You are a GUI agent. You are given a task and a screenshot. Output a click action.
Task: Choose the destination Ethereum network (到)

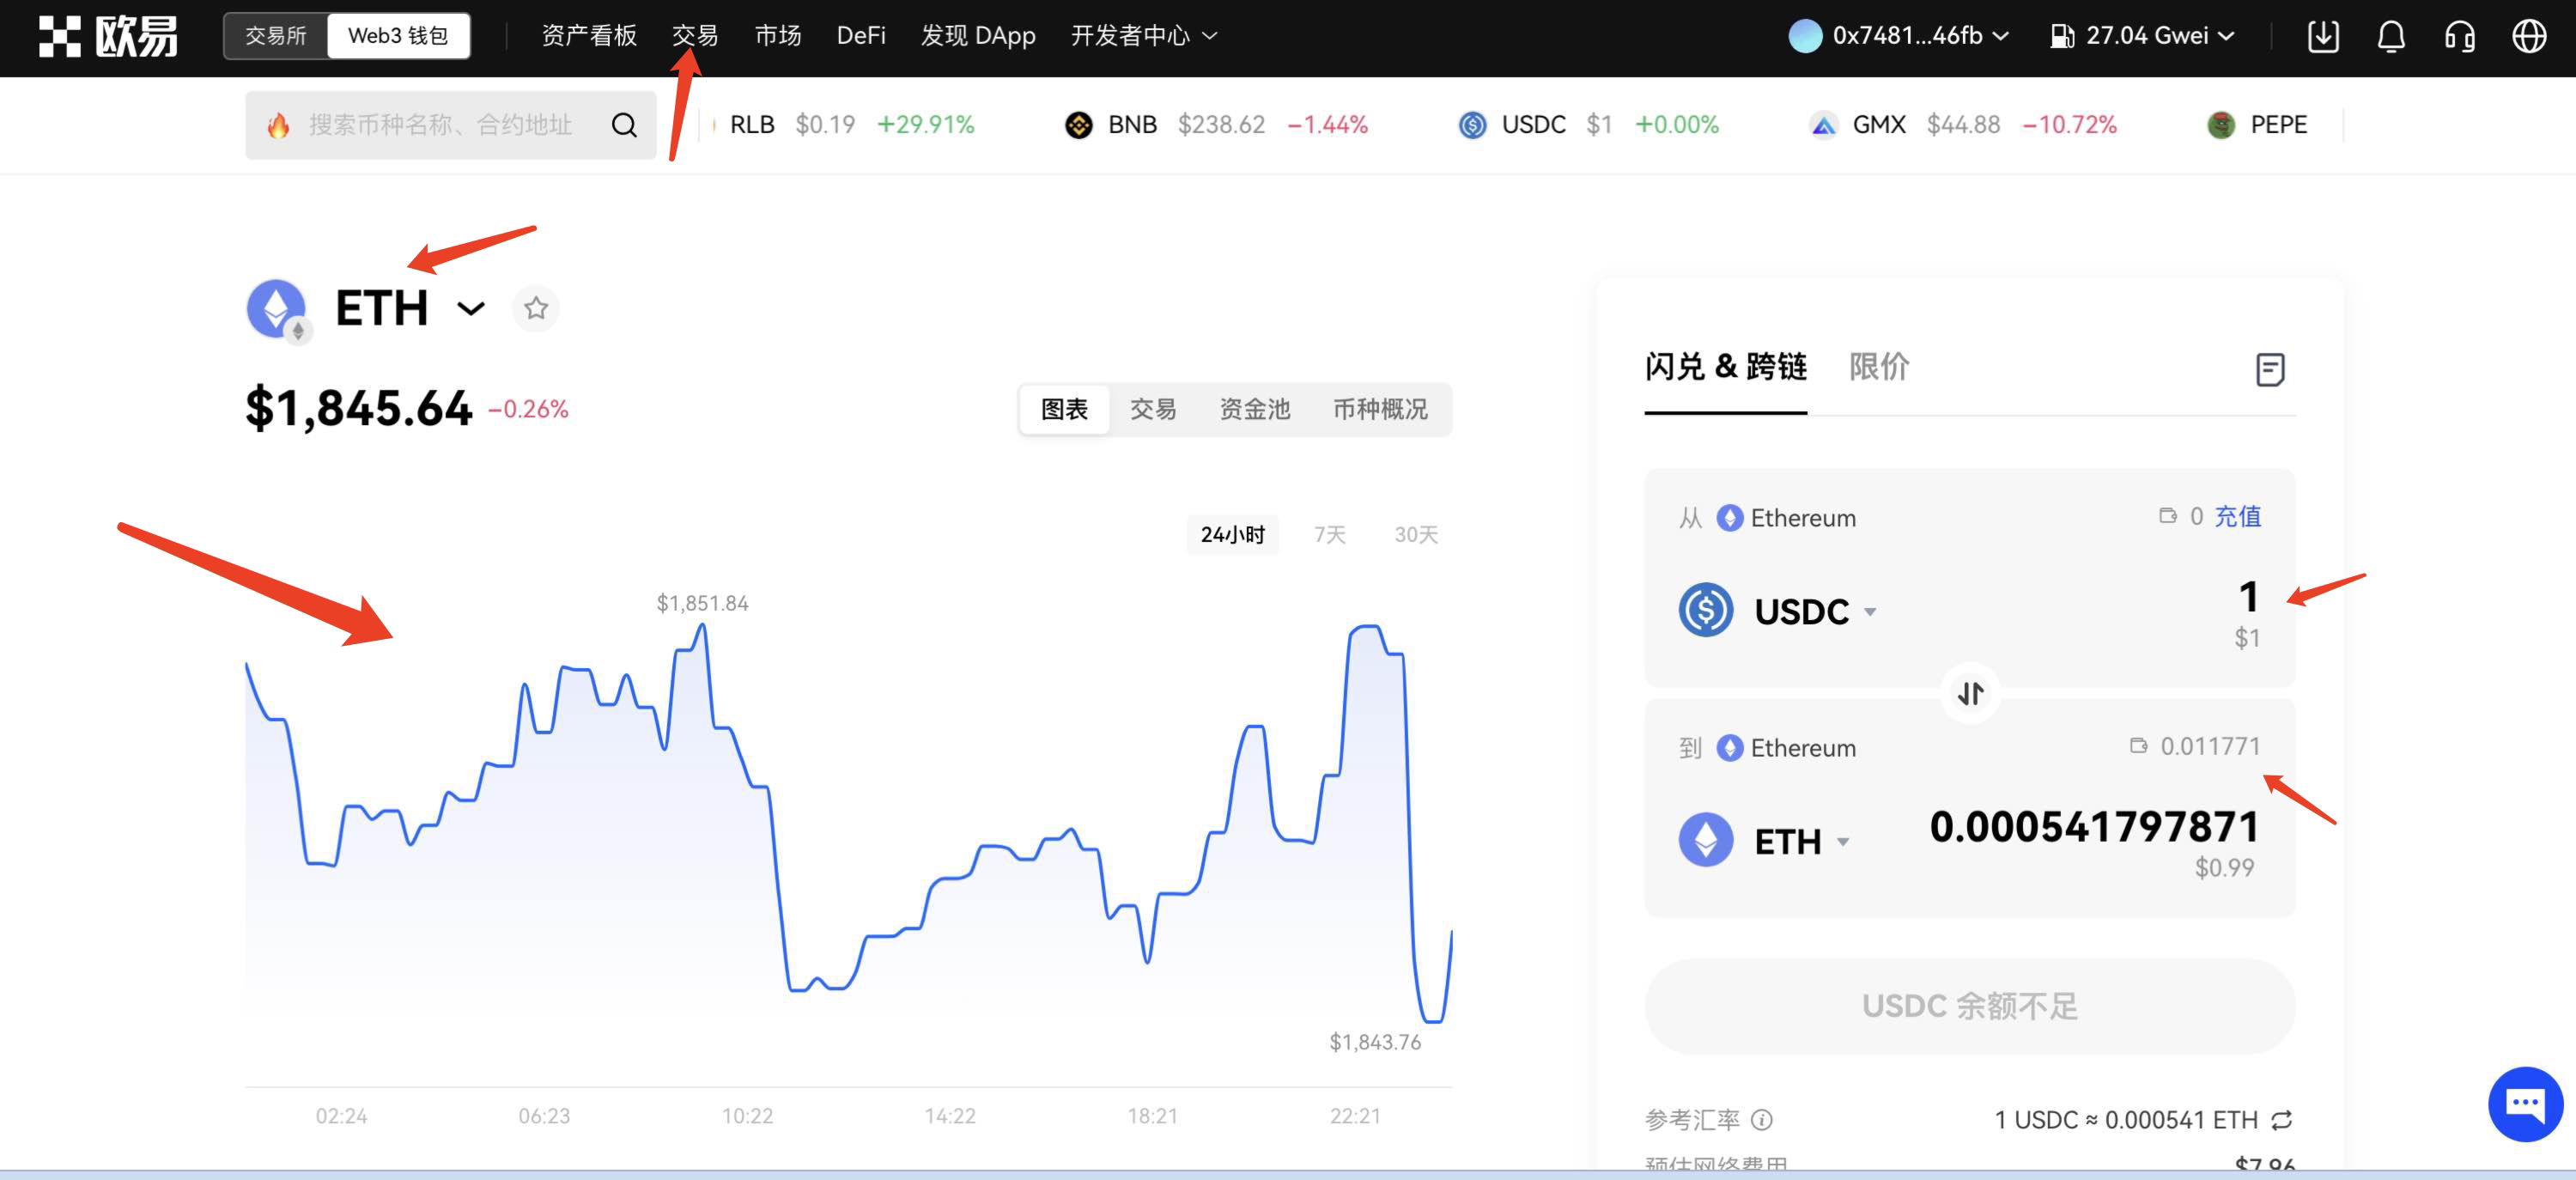[x=1785, y=748]
